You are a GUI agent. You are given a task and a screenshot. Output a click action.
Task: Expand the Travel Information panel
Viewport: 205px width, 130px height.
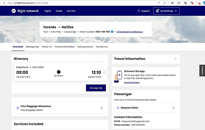tap(146, 59)
